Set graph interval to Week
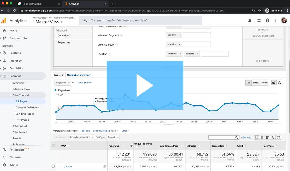The width and height of the screenshot is (290, 171). coord(256,82)
